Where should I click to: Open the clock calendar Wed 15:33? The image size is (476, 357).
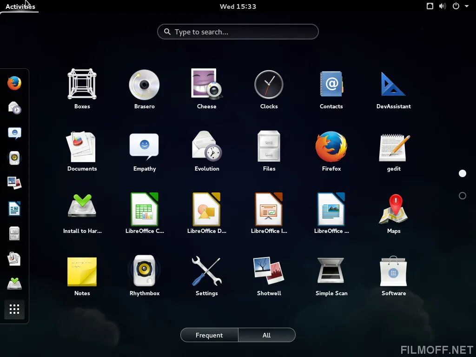coord(238,7)
